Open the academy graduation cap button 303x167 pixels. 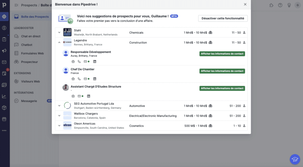point(295,159)
